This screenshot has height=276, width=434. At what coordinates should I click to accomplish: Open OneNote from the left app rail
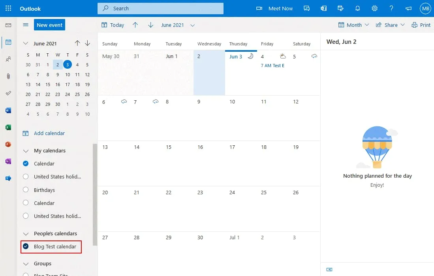click(8, 161)
